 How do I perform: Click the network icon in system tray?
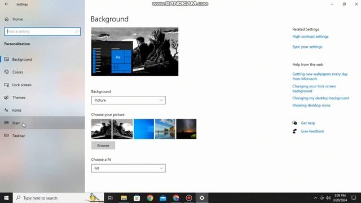coord(322,198)
